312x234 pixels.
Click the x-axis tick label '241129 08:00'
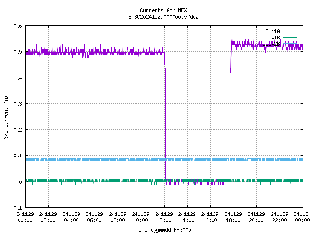point(117,217)
